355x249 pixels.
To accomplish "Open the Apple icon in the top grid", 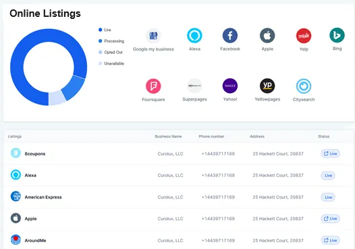I will 267,36.
